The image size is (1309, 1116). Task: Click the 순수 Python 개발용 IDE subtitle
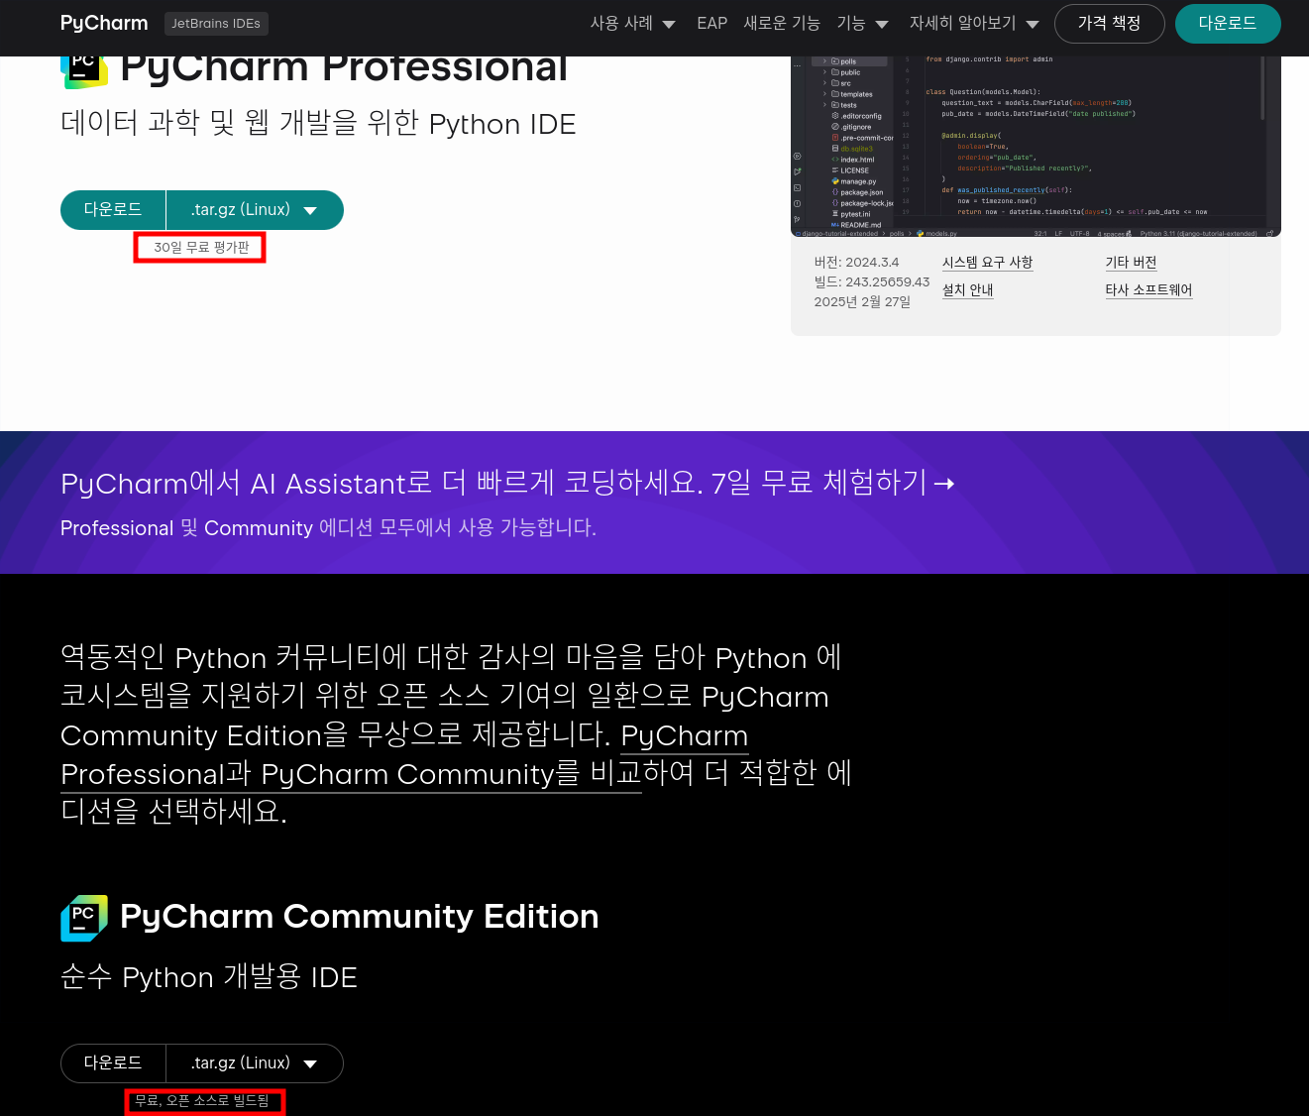pyautogui.click(x=209, y=977)
